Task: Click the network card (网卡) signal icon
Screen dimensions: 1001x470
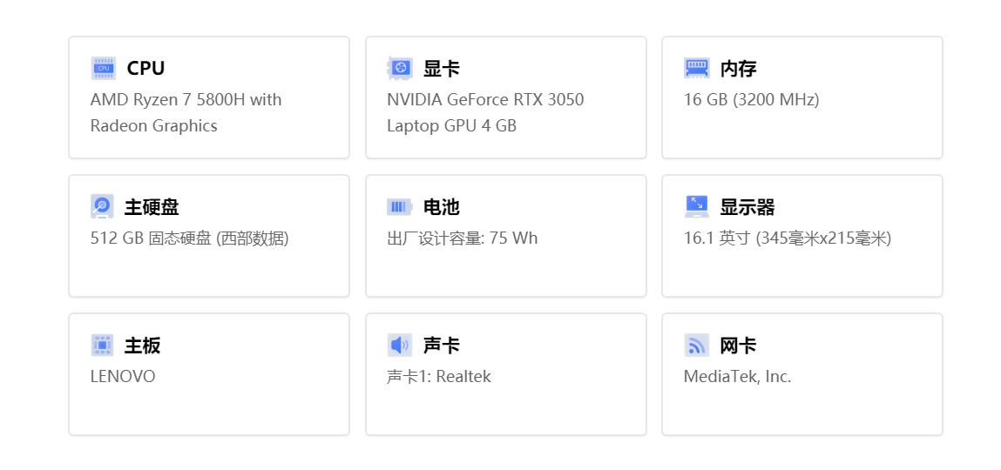Action: pyautogui.click(x=696, y=345)
